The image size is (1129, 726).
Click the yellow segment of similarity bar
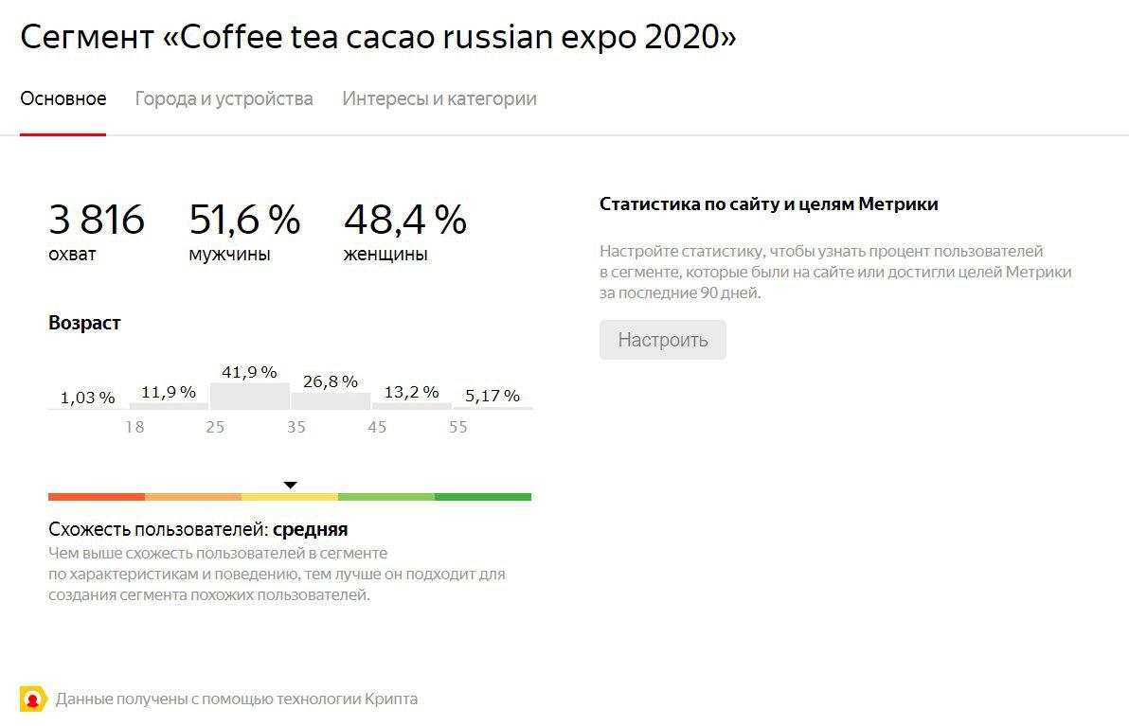290,497
